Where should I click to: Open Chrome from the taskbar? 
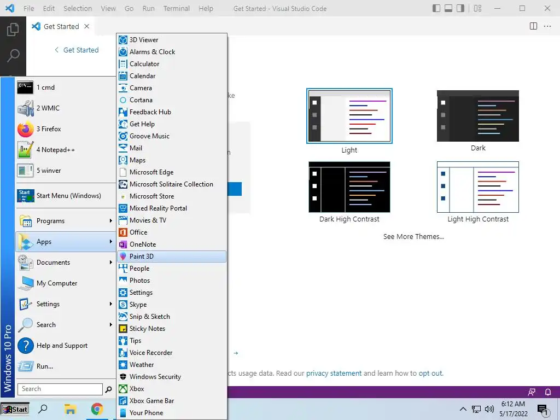point(97,409)
